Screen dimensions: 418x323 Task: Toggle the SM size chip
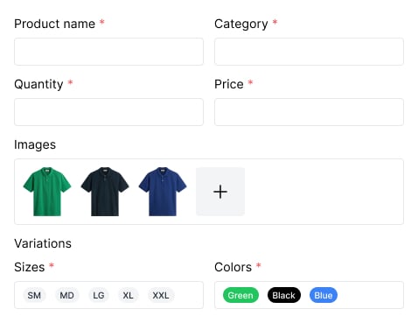pos(34,295)
